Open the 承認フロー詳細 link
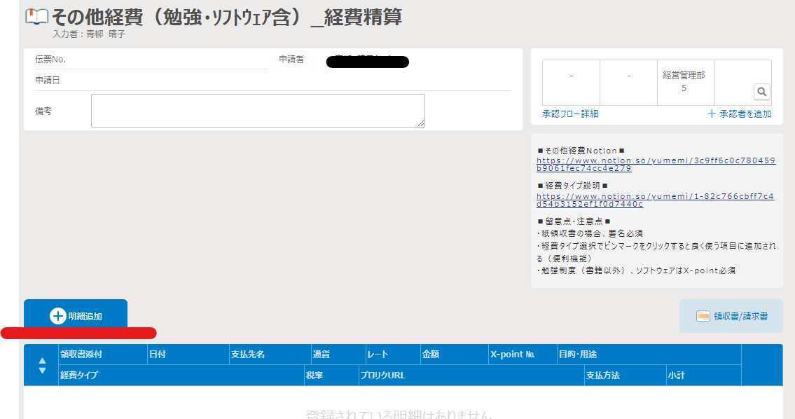Screen dimensions: 795x419 coord(570,114)
